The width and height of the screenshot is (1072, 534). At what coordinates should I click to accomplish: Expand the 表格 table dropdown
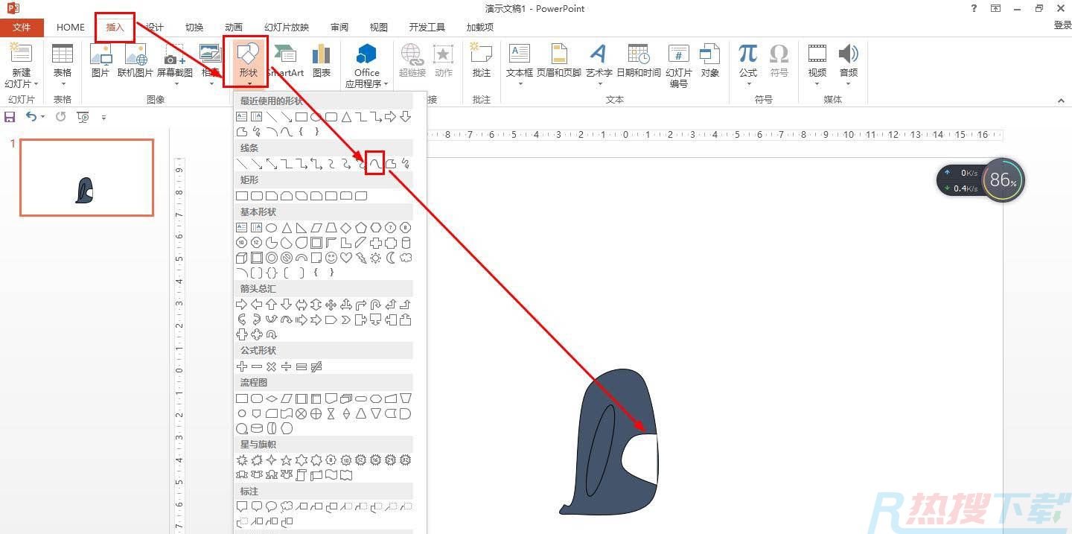coord(63,63)
